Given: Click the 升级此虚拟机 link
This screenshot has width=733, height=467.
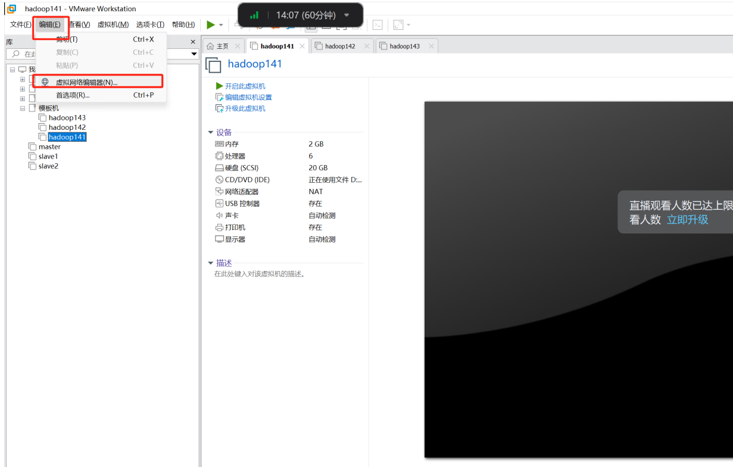Looking at the screenshot, I should tap(245, 108).
